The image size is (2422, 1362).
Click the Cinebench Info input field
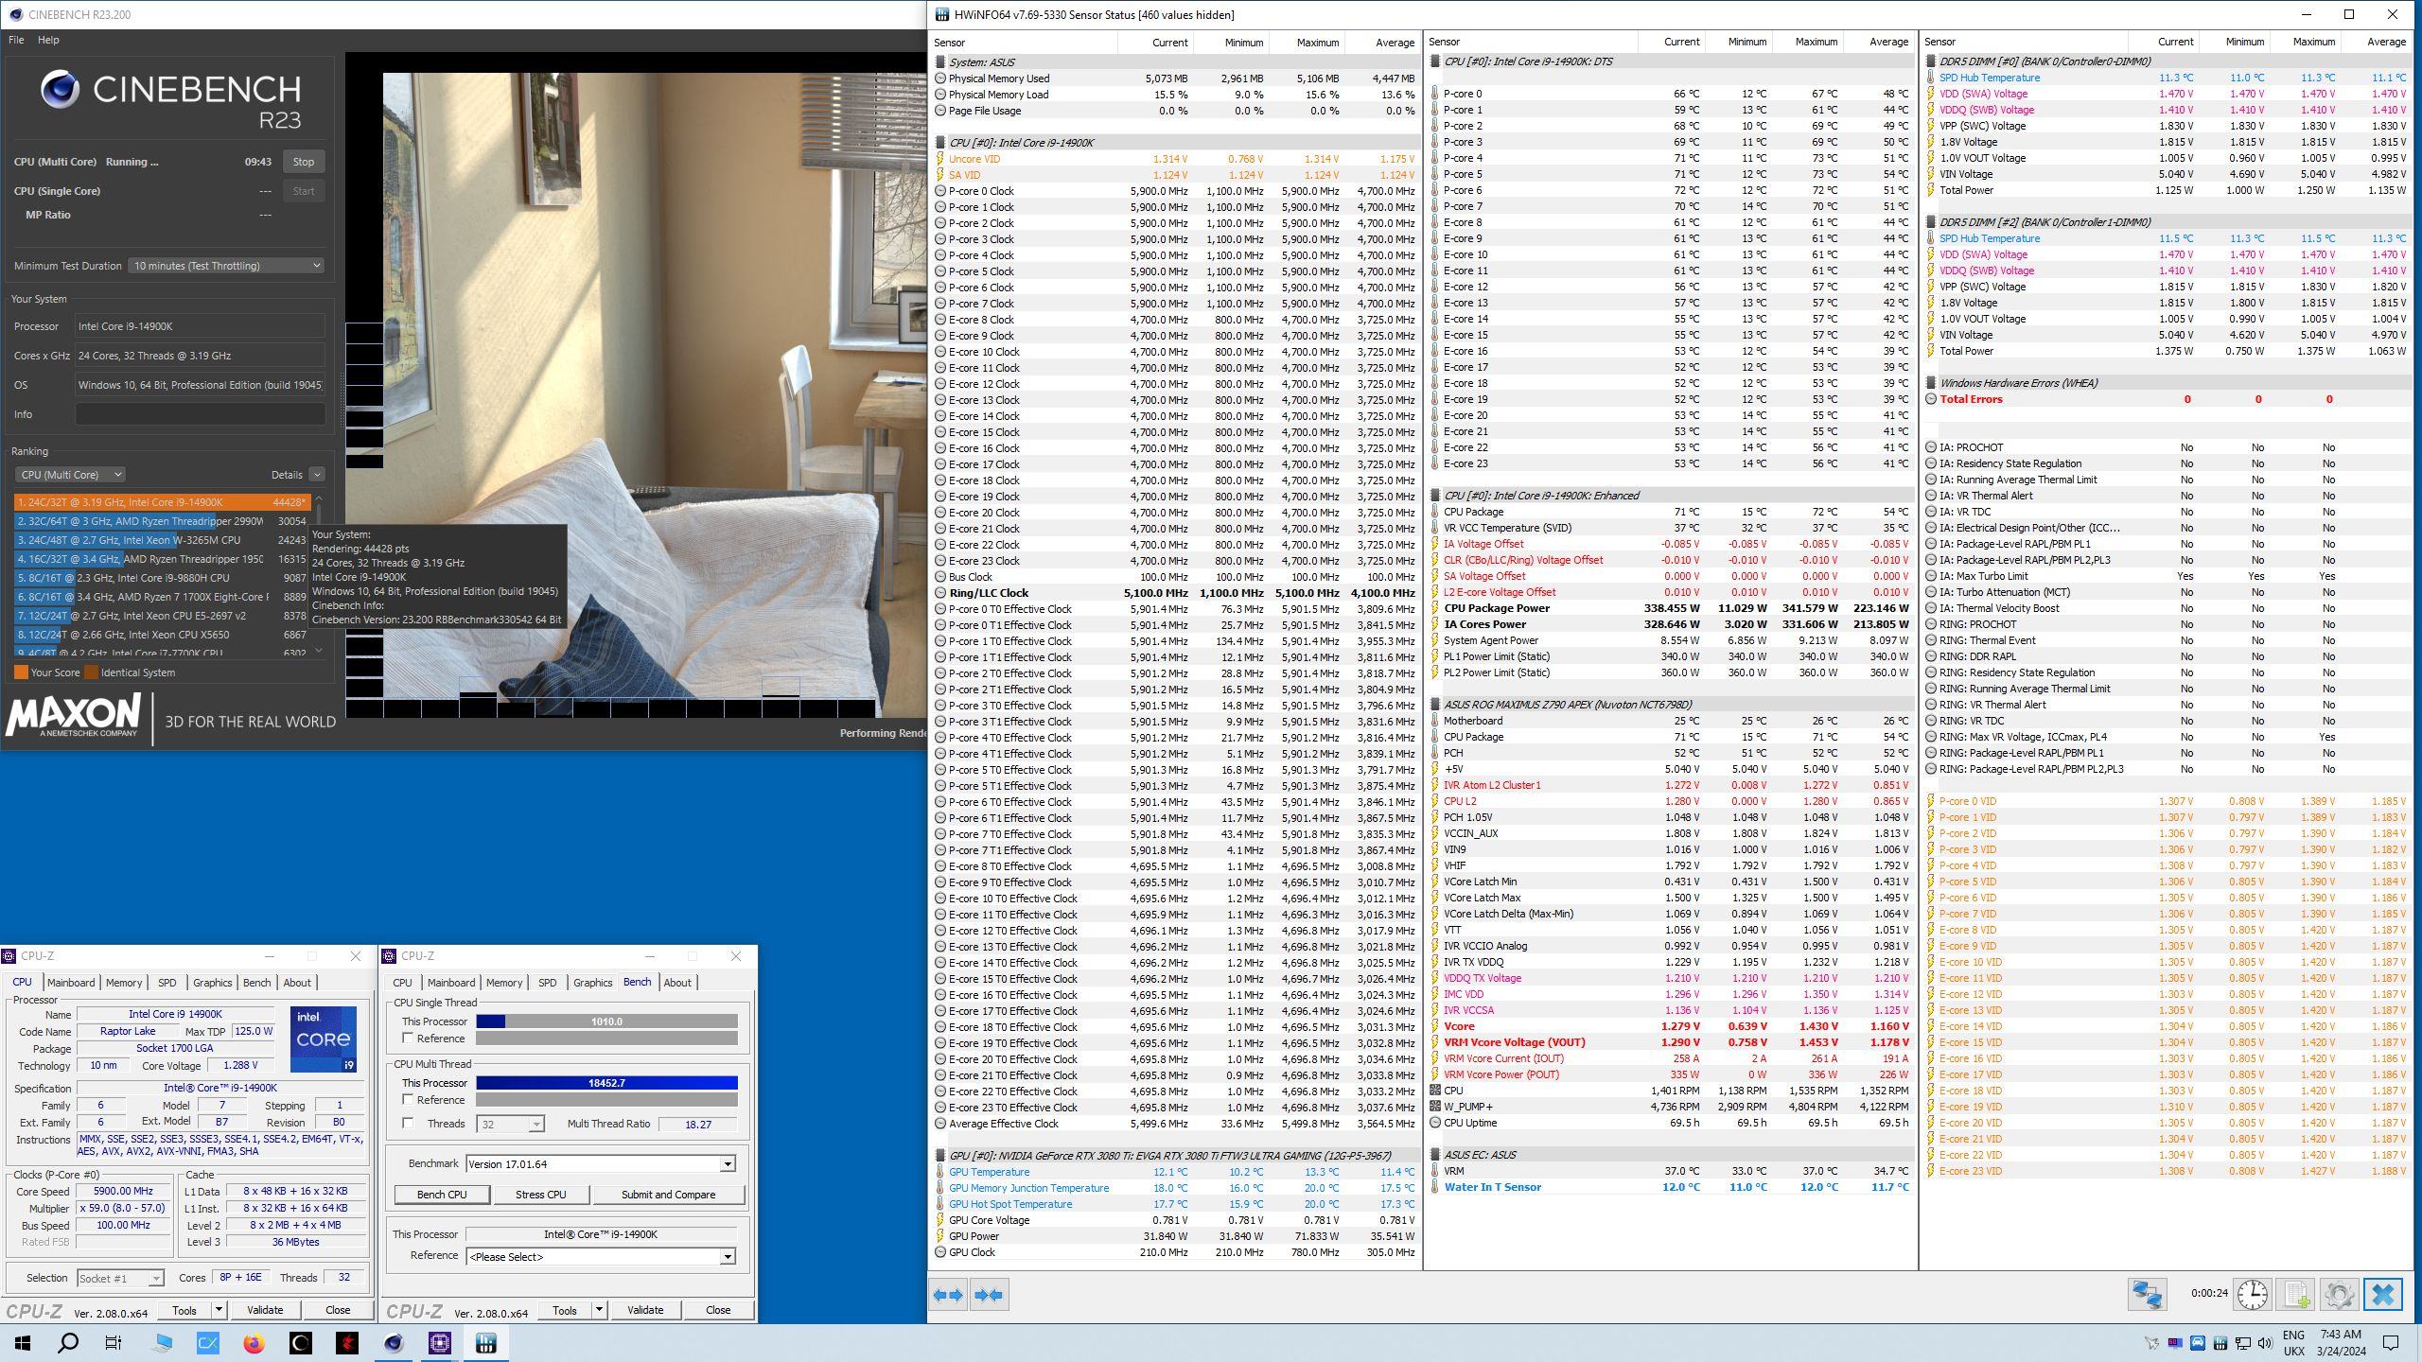pos(200,414)
